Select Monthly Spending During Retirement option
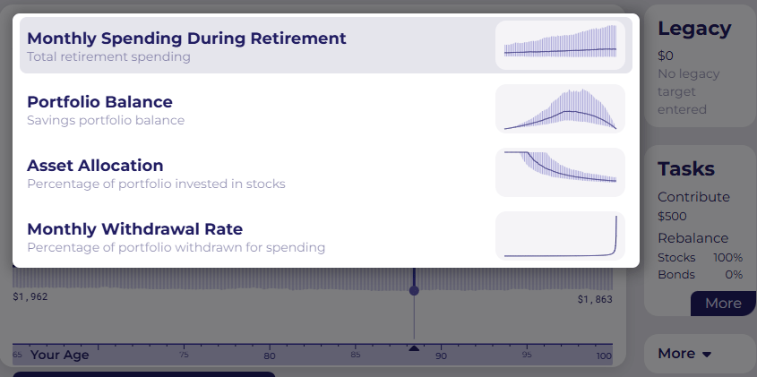Screen dimensions: 757x377 186,46
